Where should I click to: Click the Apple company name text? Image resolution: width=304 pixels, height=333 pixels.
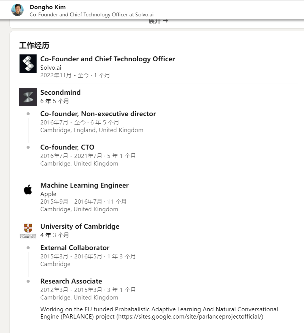[48, 194]
